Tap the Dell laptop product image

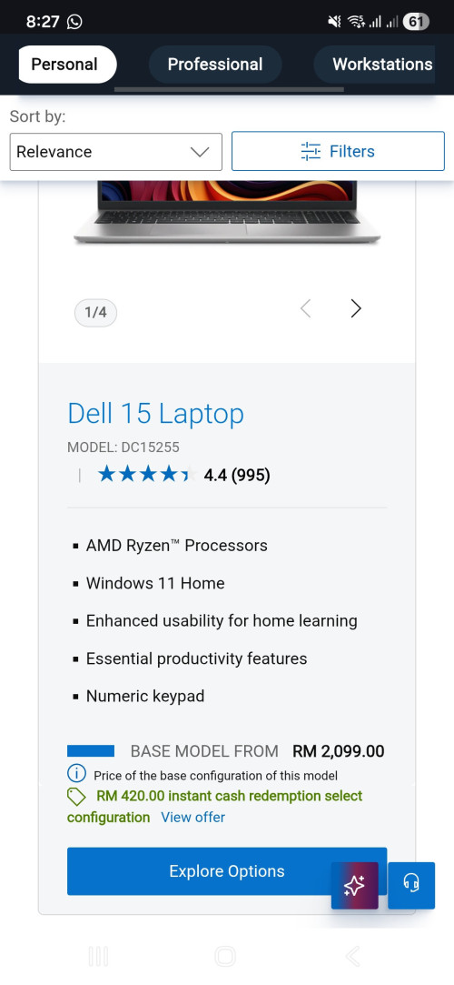[227, 212]
